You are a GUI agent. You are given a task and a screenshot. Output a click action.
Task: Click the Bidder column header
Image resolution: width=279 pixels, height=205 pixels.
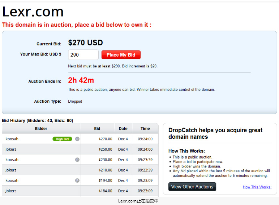point(41,129)
